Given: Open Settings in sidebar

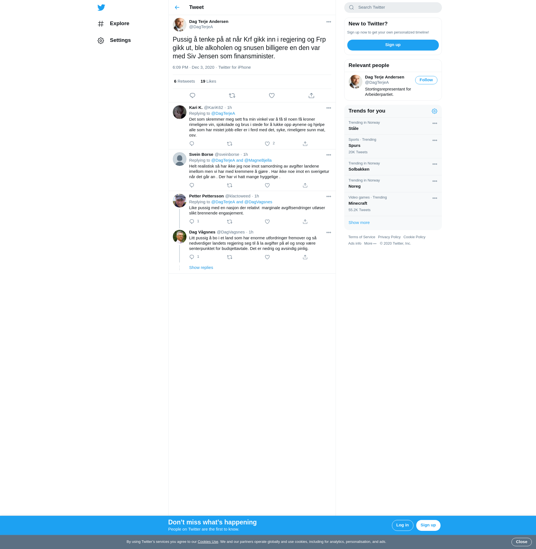Looking at the screenshot, I should coord(114,40).
